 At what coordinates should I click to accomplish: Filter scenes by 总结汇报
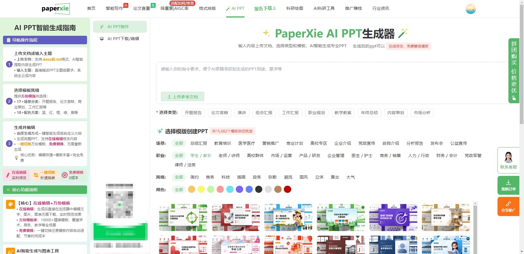point(199,143)
